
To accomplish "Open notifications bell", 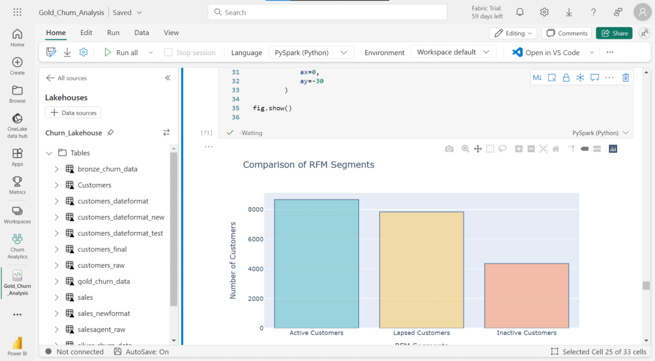I will [x=520, y=13].
